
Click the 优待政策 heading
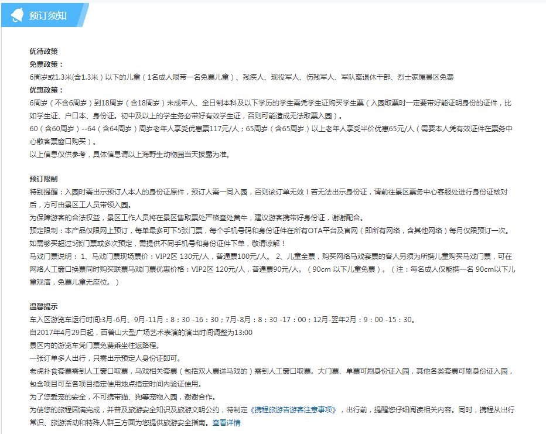tap(43, 51)
